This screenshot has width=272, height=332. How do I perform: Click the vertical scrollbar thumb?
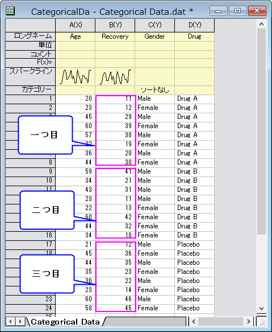pyautogui.click(x=261, y=132)
